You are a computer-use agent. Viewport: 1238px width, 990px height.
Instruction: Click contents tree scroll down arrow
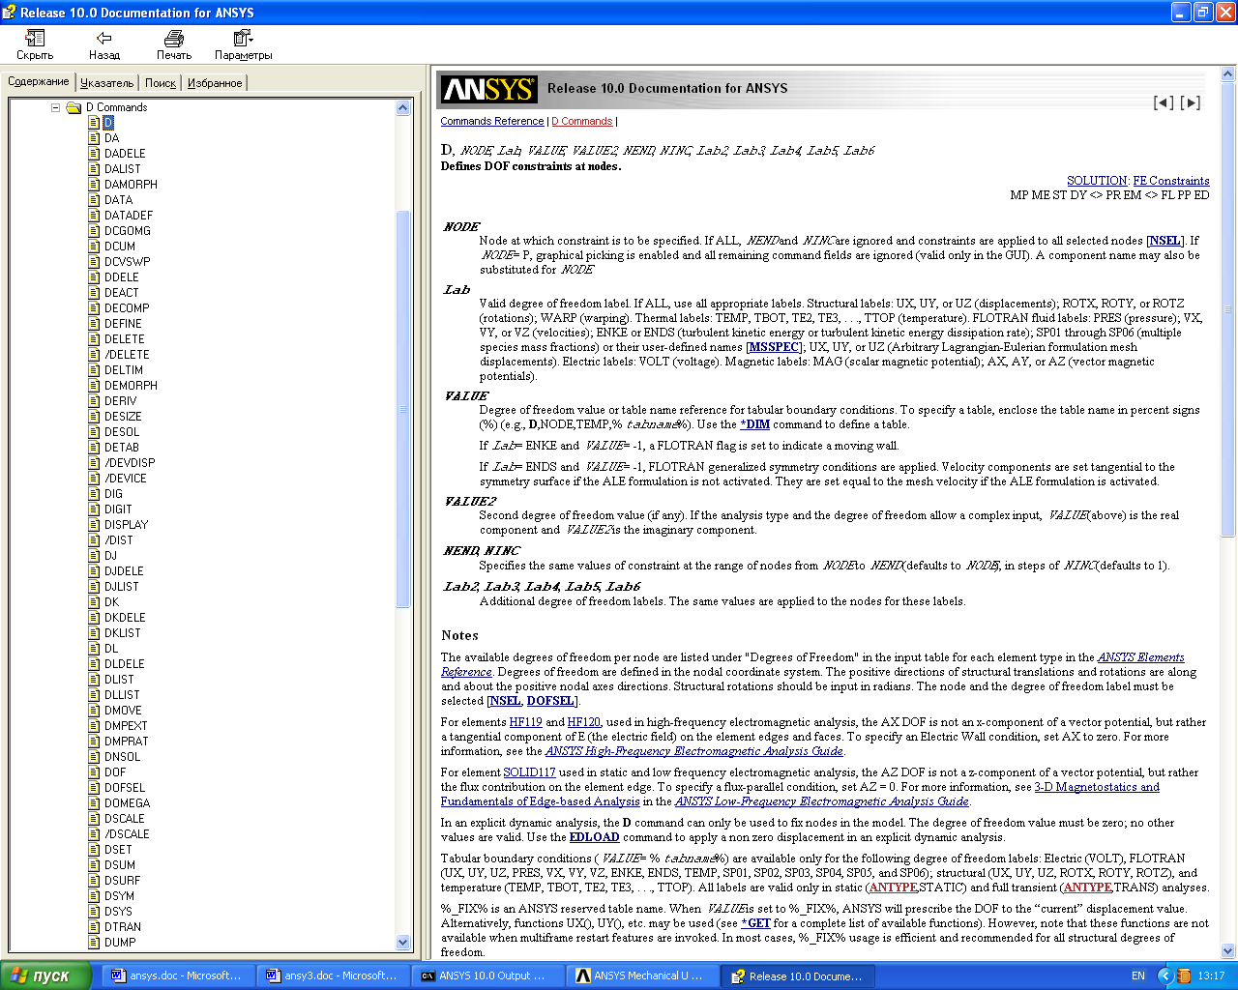pyautogui.click(x=403, y=942)
